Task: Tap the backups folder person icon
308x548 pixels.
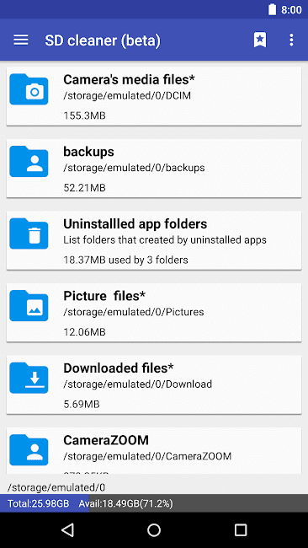Action: 29,161
